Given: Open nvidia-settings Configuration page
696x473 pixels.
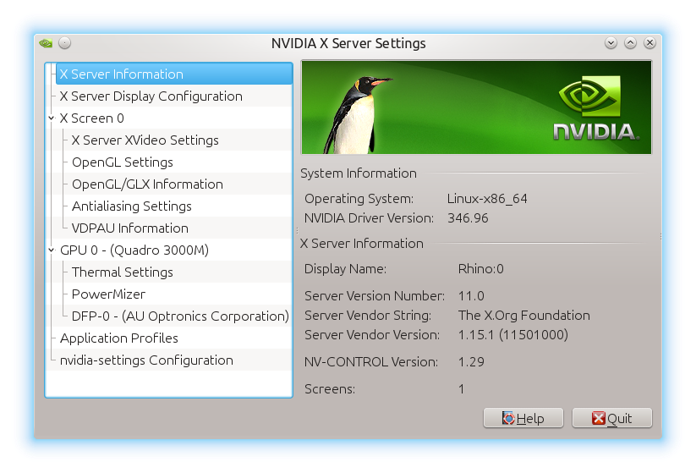Looking at the screenshot, I should click(x=146, y=360).
